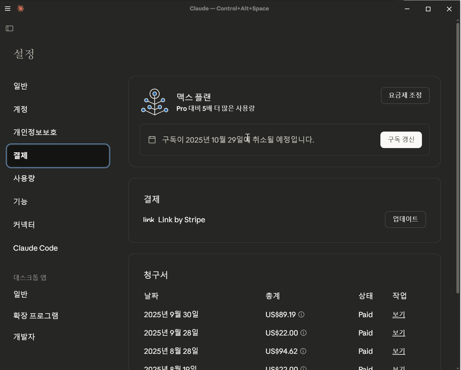Viewport: 461px width, 370px height.
Task: Open the hamburger menu in title bar
Action: pos(8,9)
